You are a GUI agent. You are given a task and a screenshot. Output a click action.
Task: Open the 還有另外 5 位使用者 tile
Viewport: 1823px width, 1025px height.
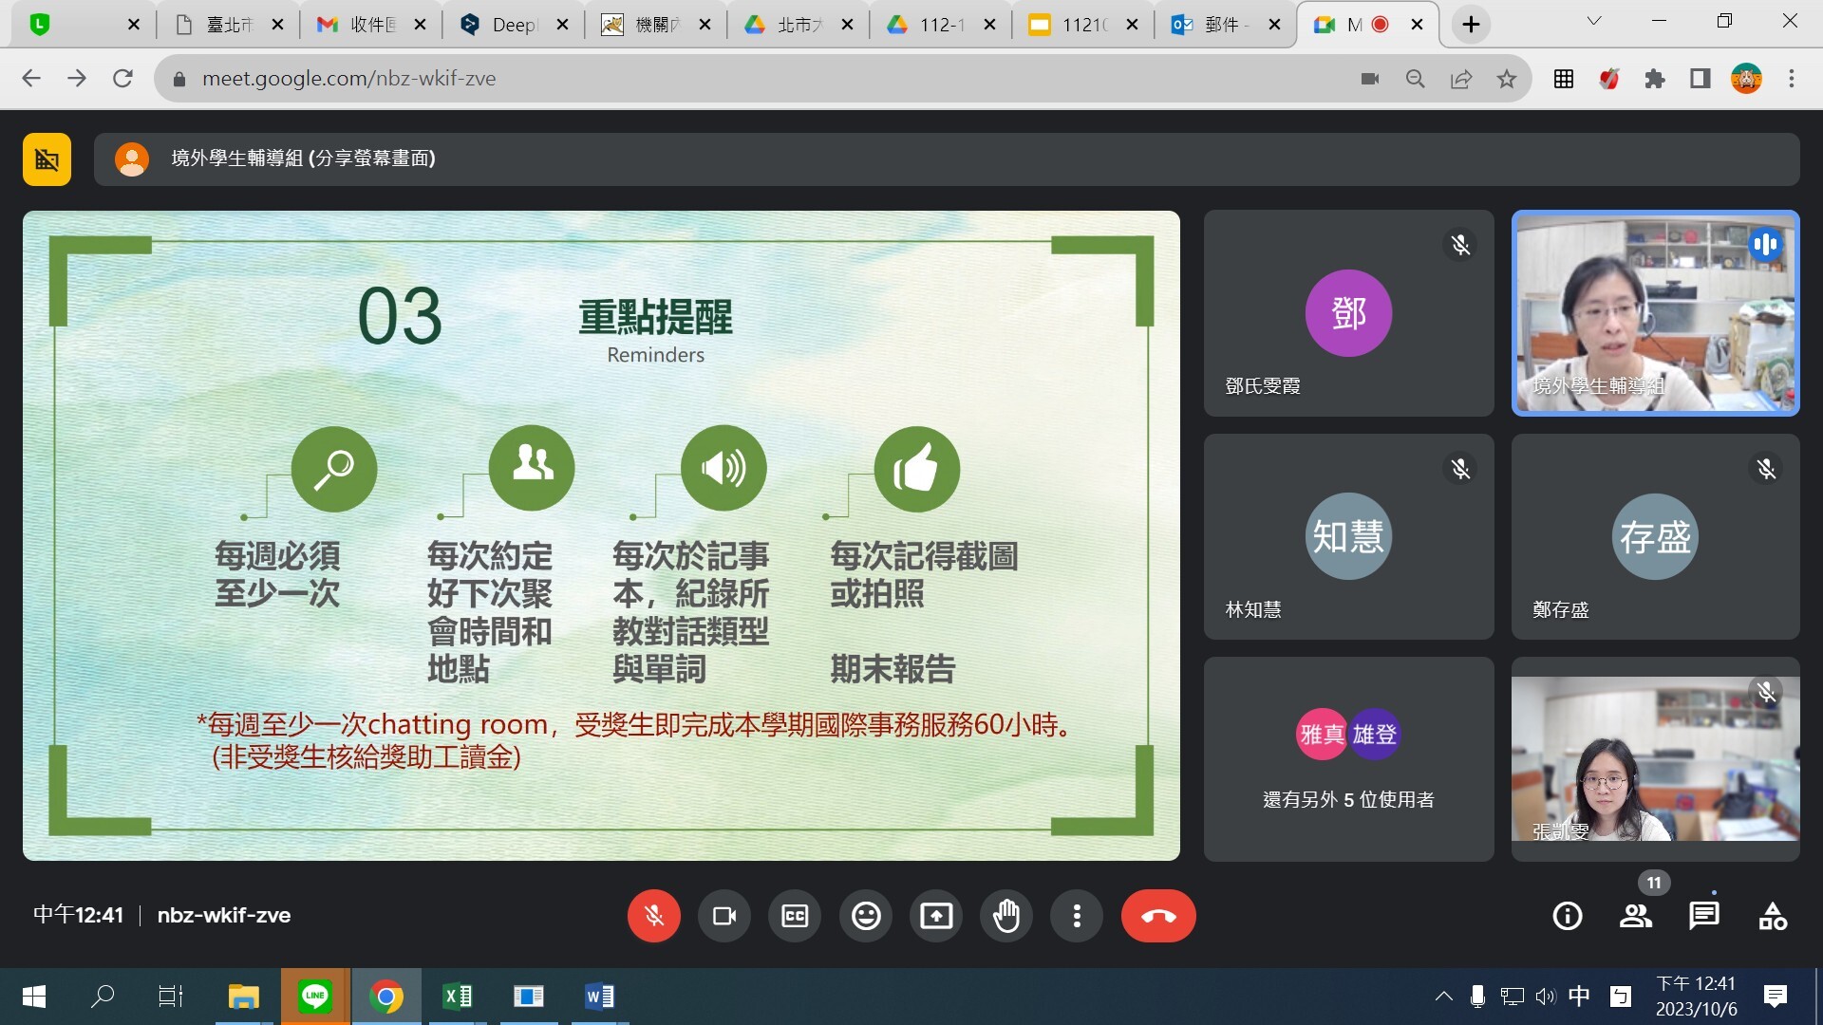(x=1348, y=759)
